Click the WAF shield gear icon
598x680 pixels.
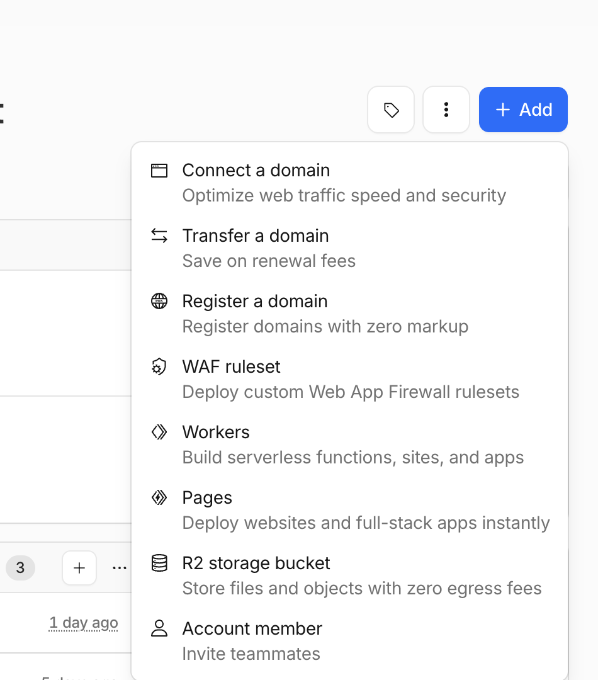coord(159,367)
